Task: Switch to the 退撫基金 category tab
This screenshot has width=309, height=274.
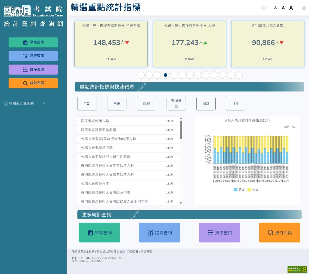Action: (x=176, y=104)
